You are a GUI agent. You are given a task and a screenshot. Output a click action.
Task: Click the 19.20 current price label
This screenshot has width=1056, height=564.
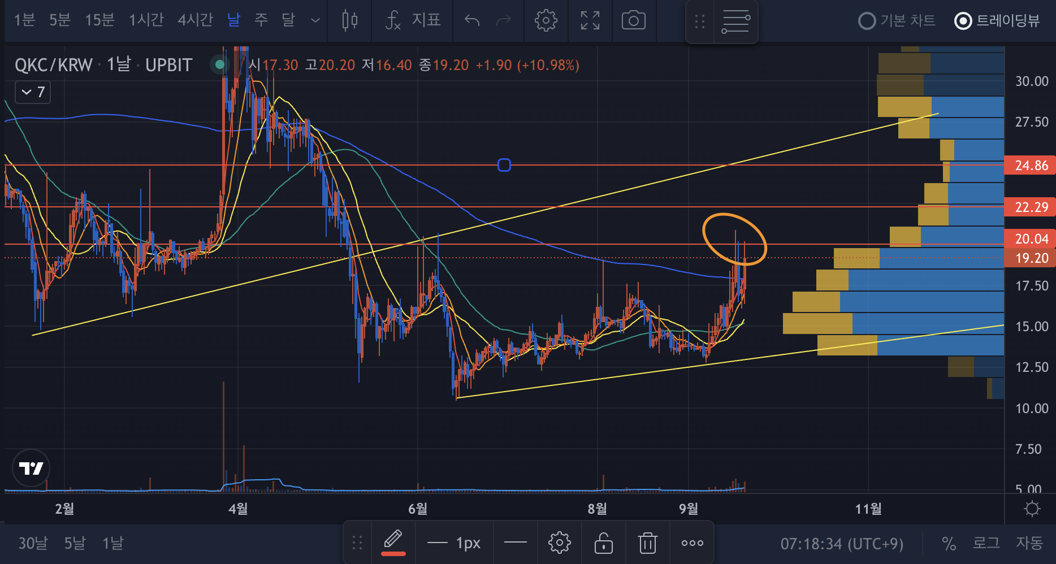pos(1031,258)
